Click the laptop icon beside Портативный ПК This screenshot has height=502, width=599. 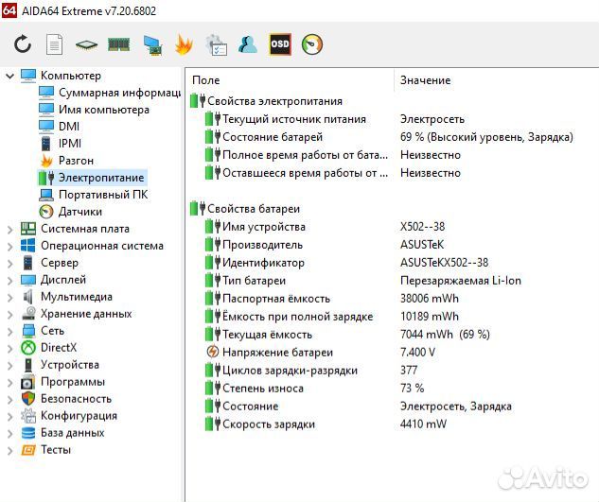[46, 195]
